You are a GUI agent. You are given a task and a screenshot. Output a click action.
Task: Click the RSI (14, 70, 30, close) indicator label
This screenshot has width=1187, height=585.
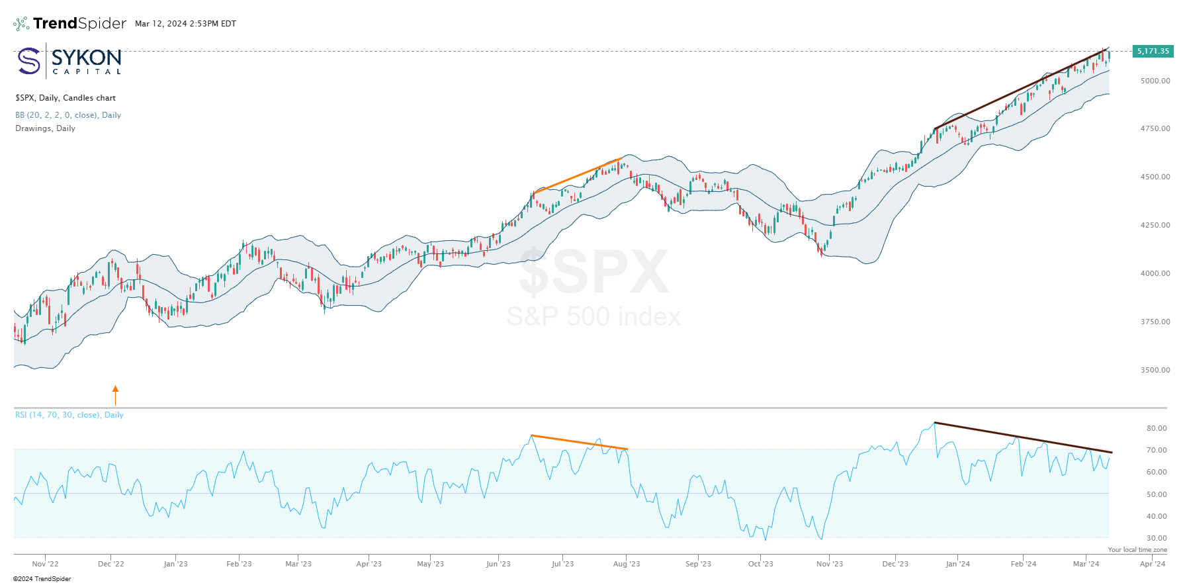click(69, 415)
